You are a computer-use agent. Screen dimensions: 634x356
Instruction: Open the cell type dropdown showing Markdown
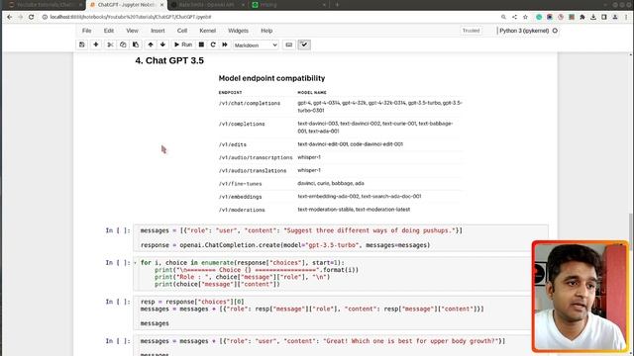click(256, 45)
